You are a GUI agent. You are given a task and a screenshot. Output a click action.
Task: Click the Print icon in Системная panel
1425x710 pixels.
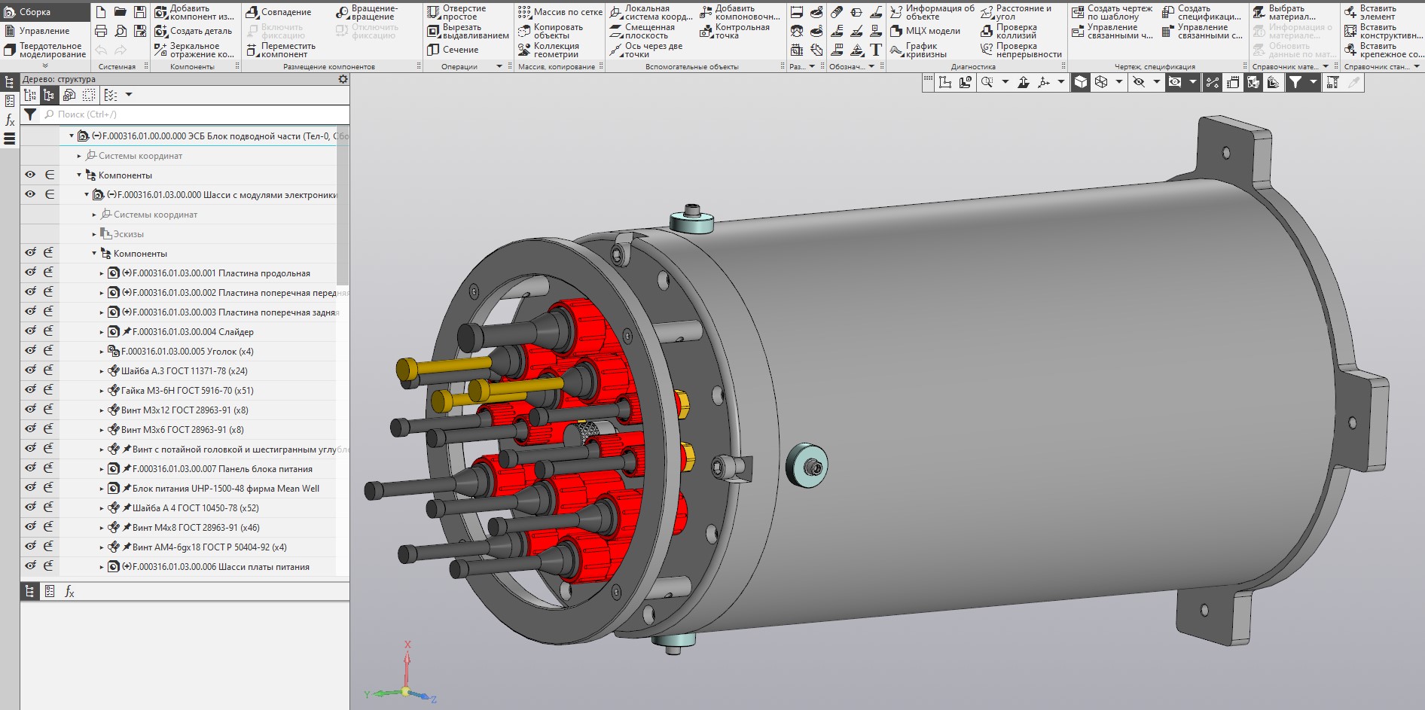(x=101, y=31)
